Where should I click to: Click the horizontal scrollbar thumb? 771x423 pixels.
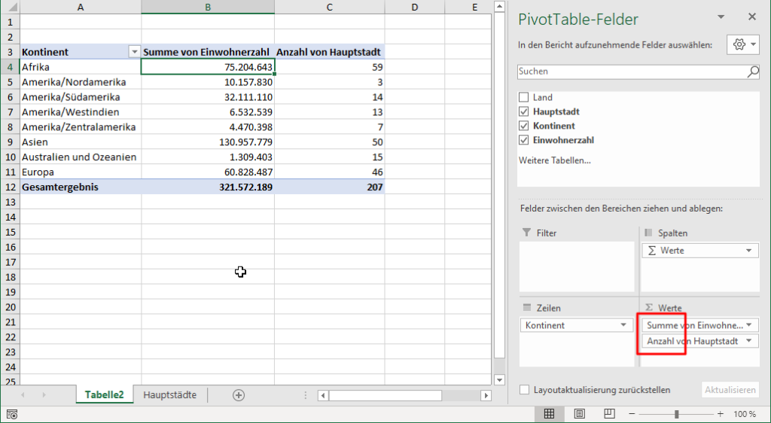pos(385,395)
